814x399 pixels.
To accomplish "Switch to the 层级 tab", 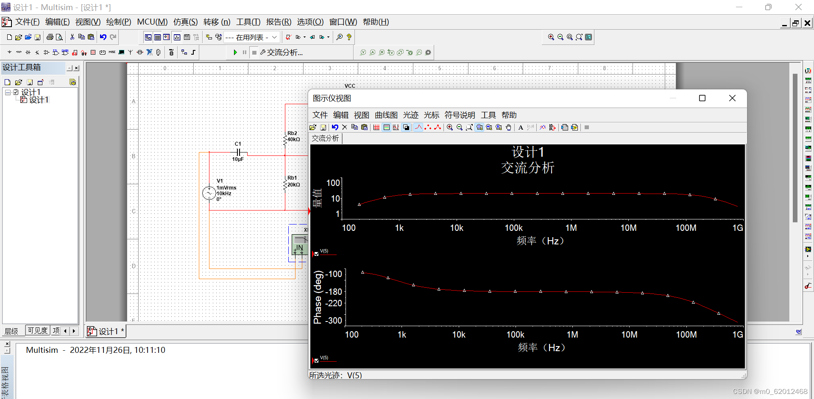I will (11, 331).
